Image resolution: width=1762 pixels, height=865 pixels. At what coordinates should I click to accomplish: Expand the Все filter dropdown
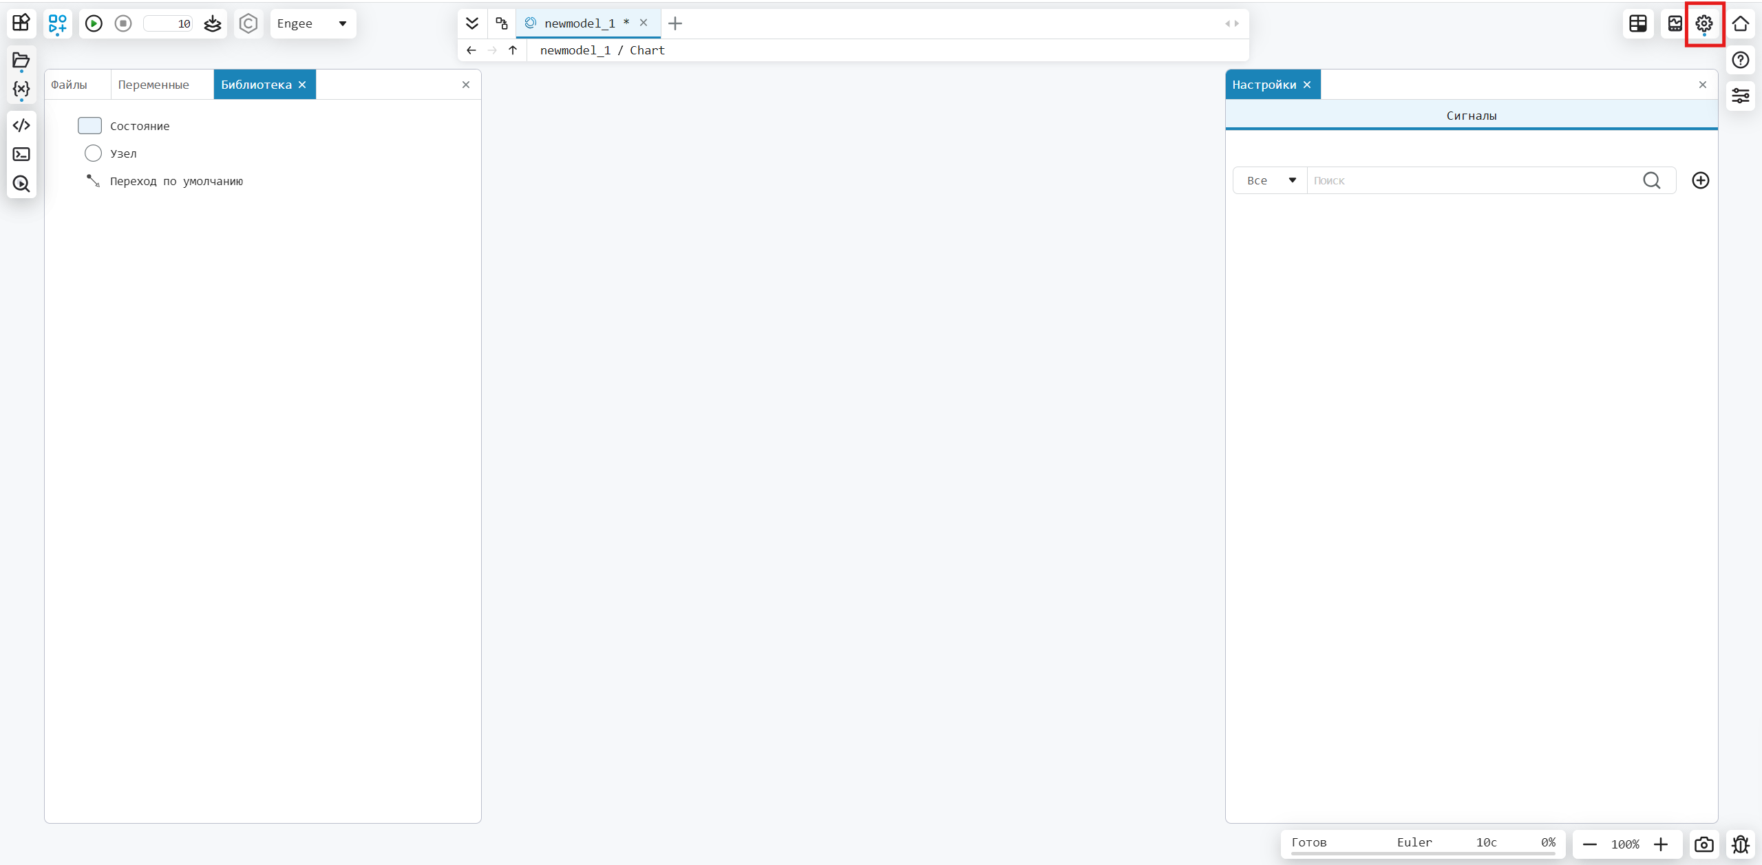[1271, 180]
